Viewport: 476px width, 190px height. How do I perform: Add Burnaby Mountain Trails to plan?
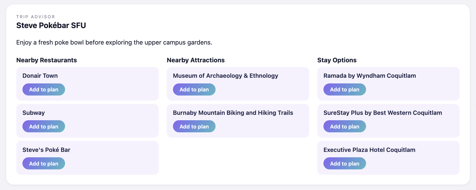[194, 126]
